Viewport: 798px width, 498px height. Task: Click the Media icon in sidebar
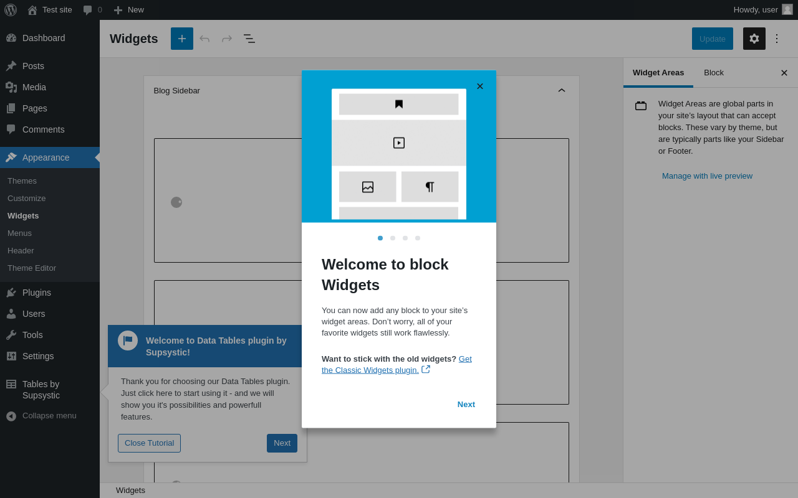[11, 87]
